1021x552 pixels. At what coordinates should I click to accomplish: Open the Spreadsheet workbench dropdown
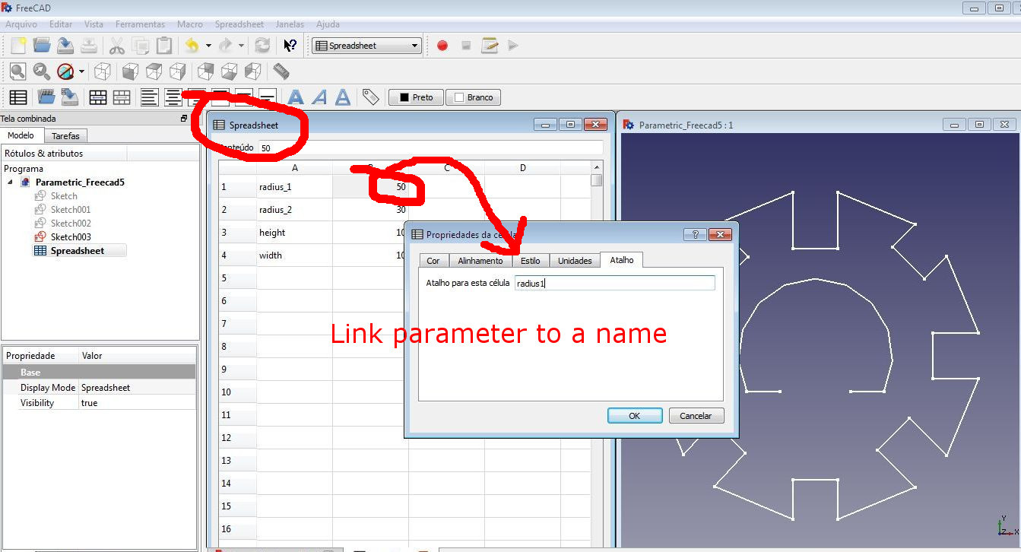tap(366, 46)
